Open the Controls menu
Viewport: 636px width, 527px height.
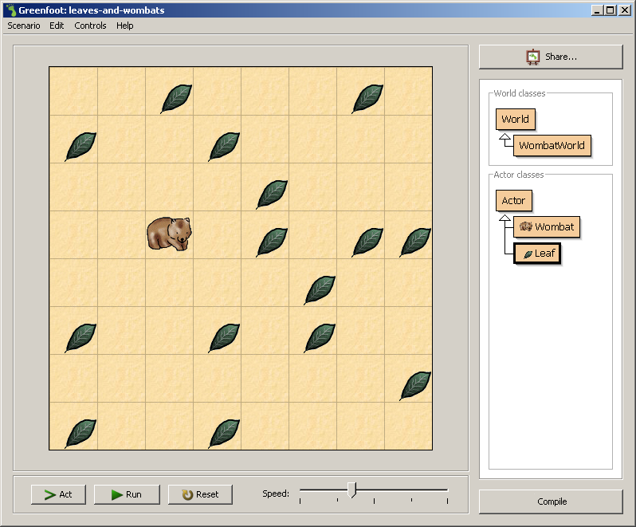90,26
